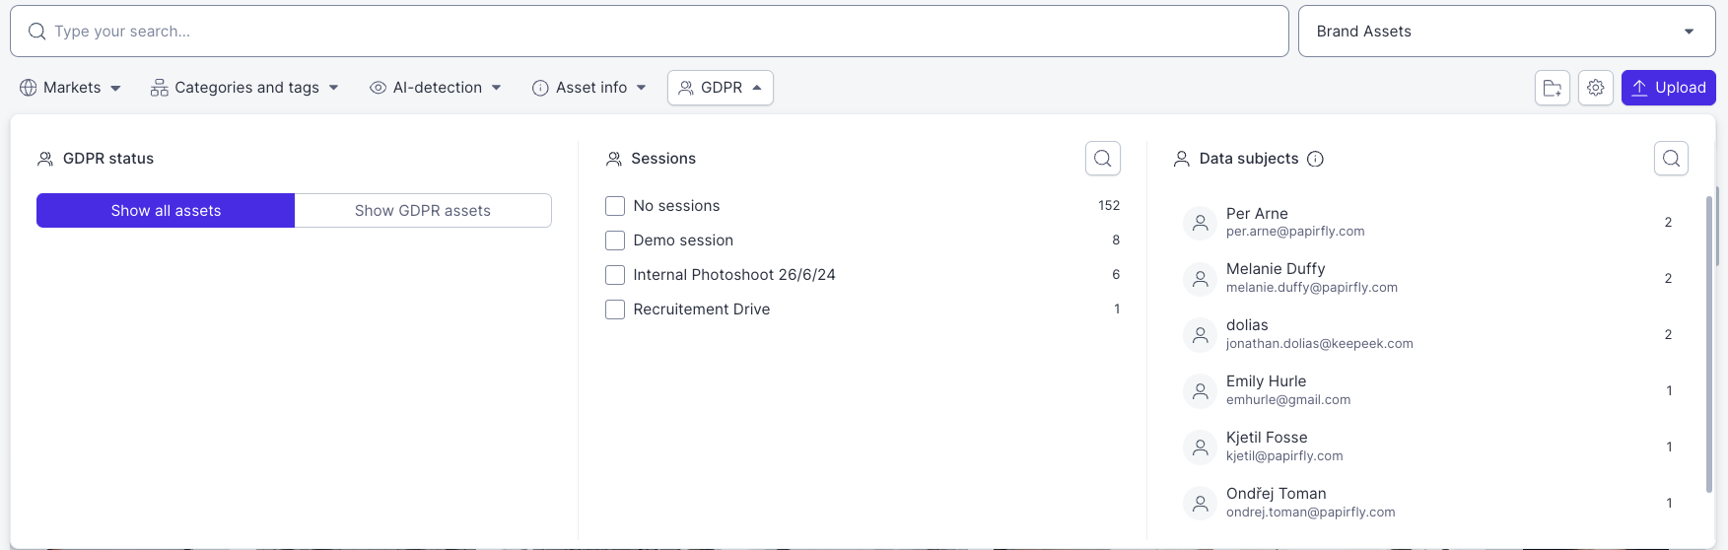Screen dimensions: 1728x550
Task: Click Emily Hurle's avatar icon
Action: 1200,391
